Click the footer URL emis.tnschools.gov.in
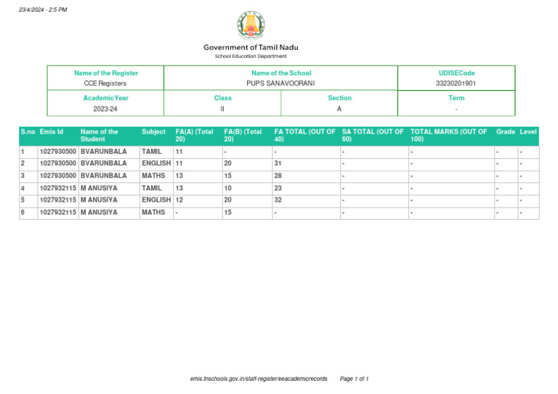This screenshot has width=558, height=394. [259, 379]
